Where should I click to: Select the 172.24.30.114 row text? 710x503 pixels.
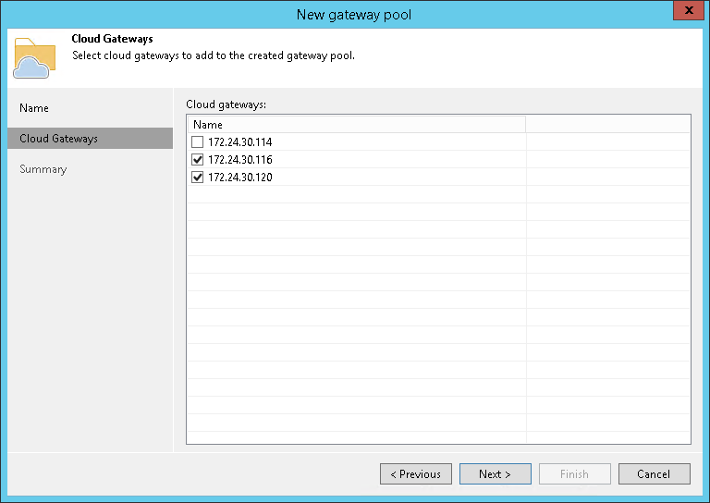pyautogui.click(x=240, y=142)
